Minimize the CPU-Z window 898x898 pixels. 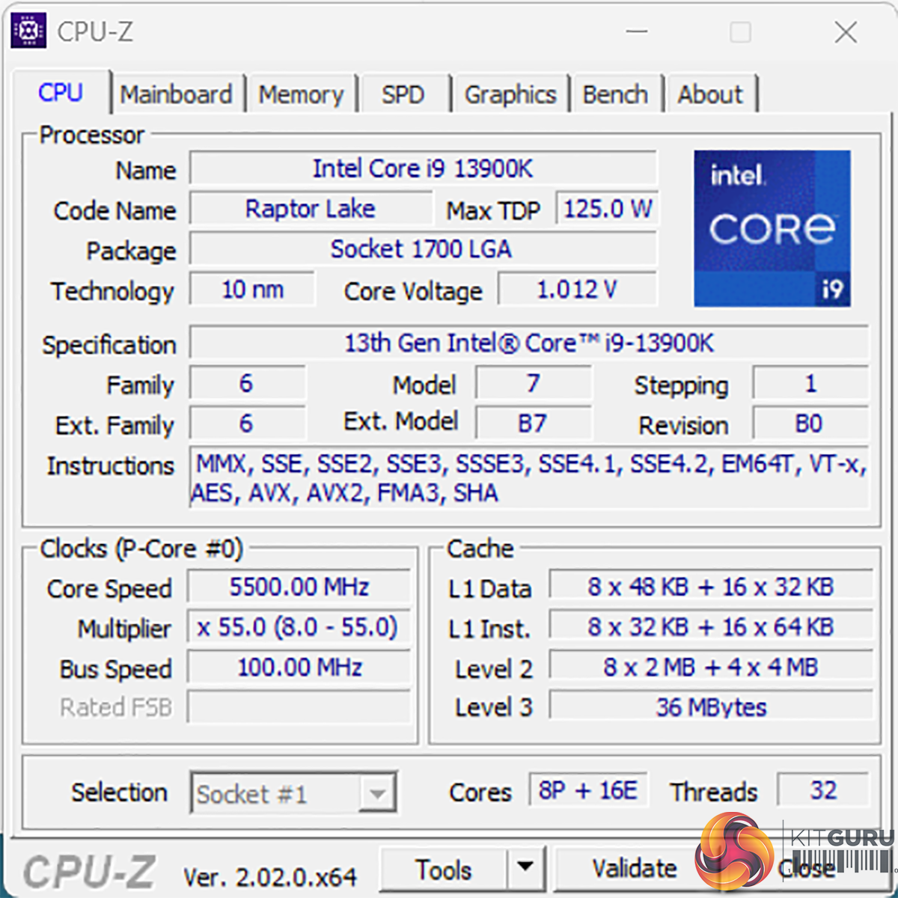tap(637, 32)
